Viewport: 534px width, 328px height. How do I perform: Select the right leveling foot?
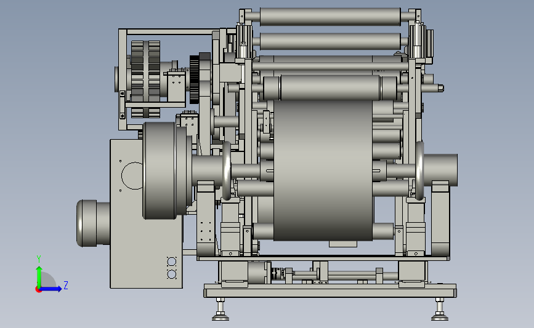coord(440,310)
